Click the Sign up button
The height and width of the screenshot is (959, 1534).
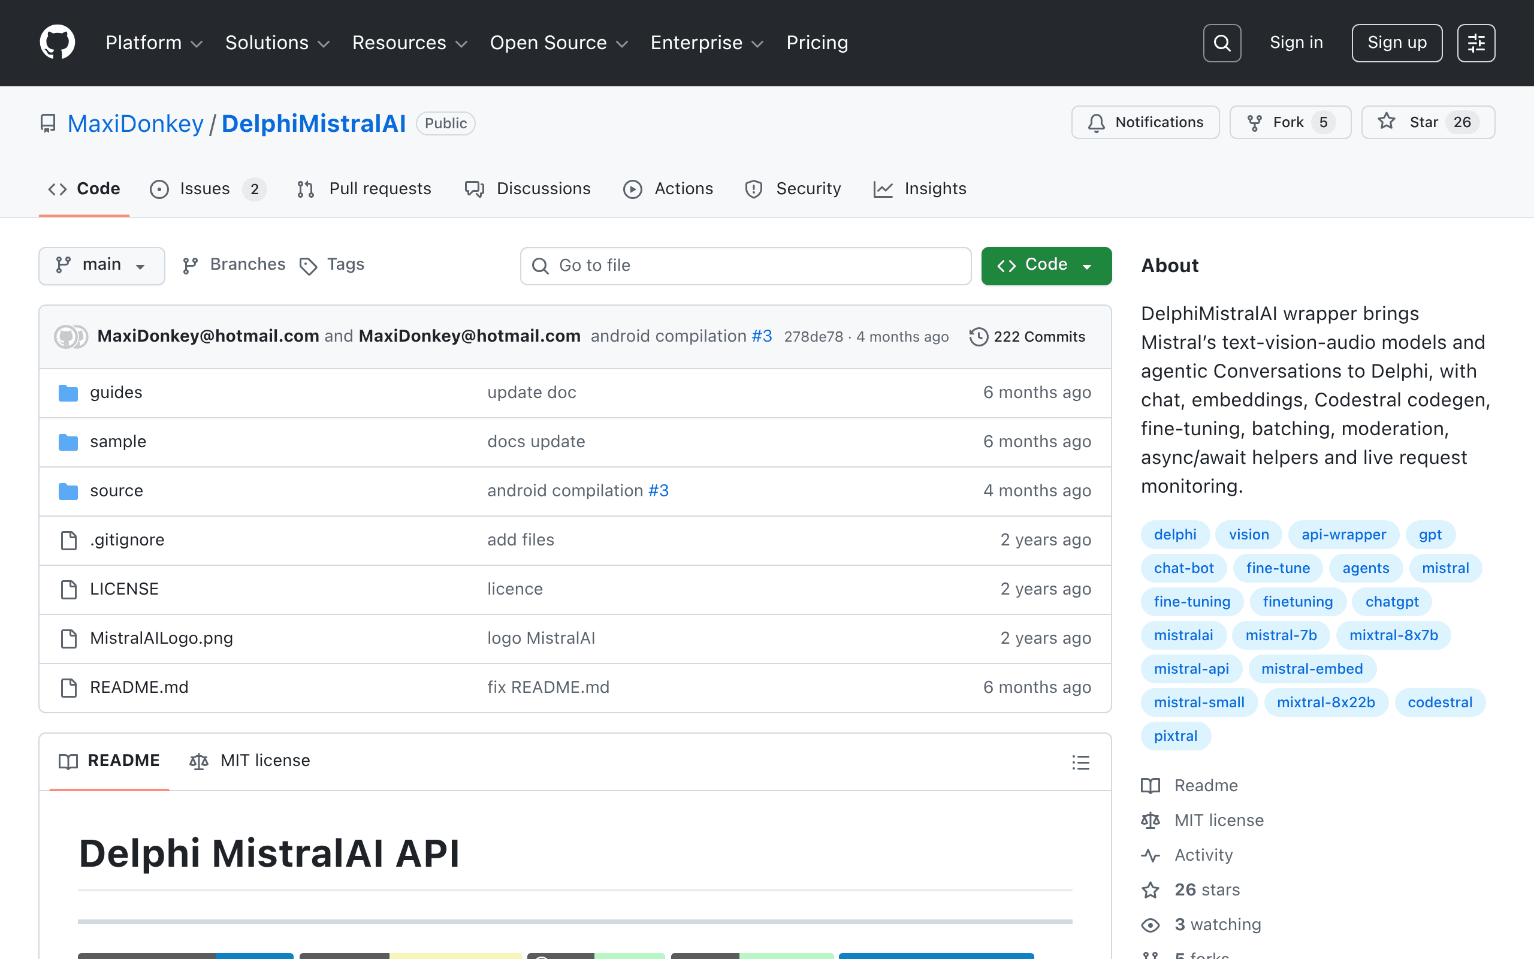pos(1397,43)
